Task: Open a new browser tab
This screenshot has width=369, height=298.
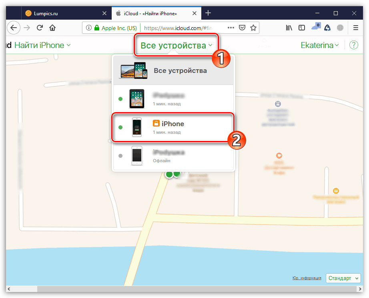Action: [x=208, y=13]
